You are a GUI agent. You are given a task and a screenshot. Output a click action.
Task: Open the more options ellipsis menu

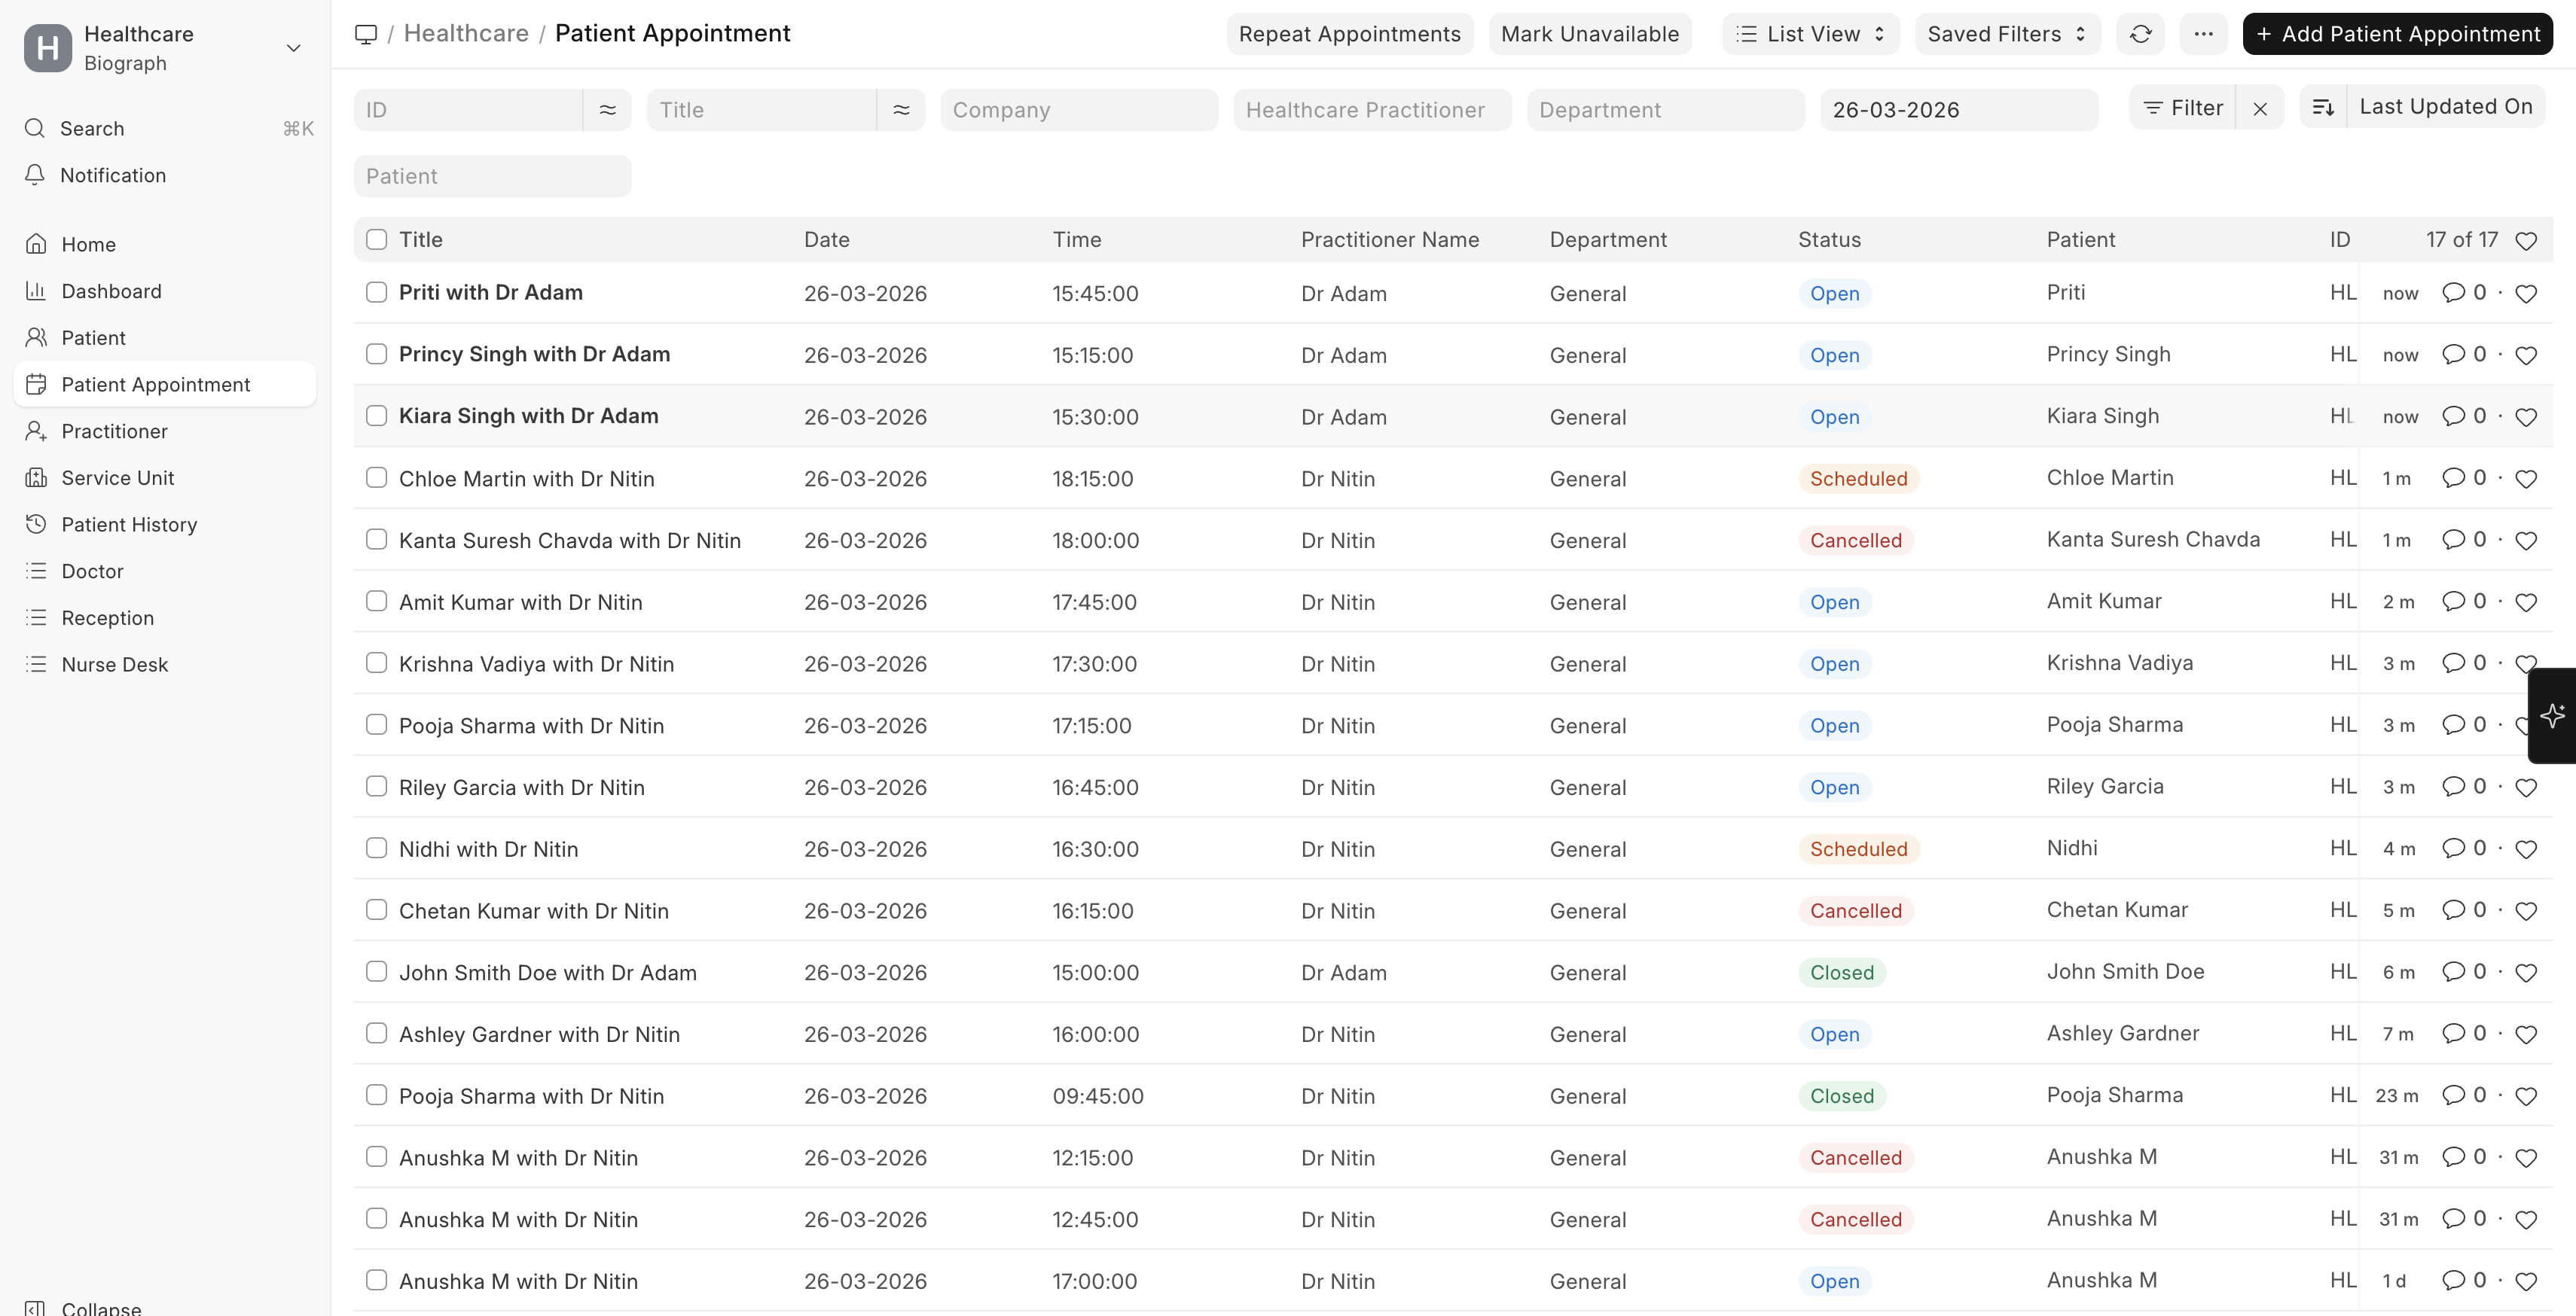[x=2203, y=33]
